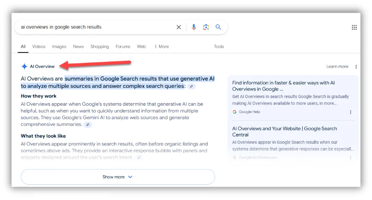Image resolution: width=372 pixels, height=200 pixels.
Task: Open the News tab
Action: tap(78, 46)
